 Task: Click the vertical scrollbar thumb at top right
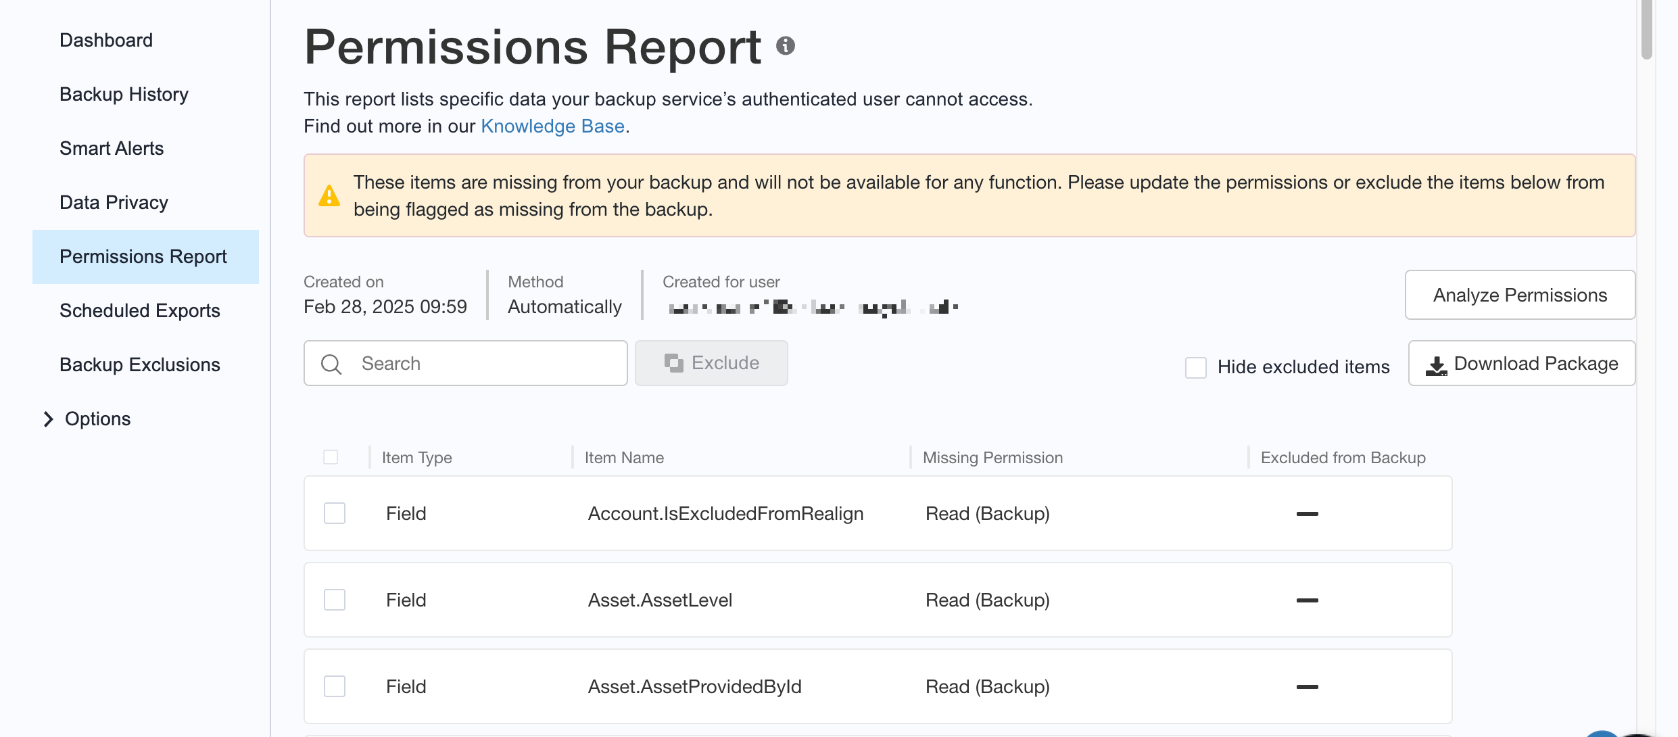pyautogui.click(x=1646, y=31)
